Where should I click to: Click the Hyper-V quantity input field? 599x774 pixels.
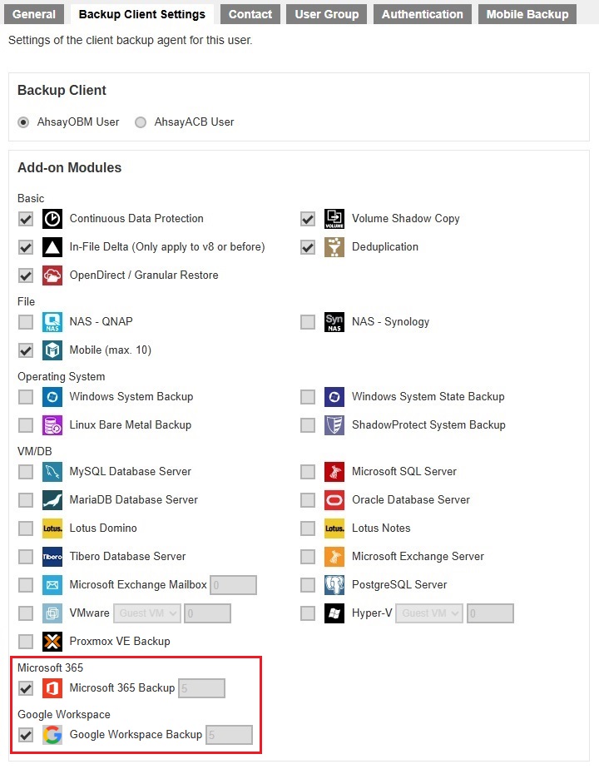click(x=491, y=613)
